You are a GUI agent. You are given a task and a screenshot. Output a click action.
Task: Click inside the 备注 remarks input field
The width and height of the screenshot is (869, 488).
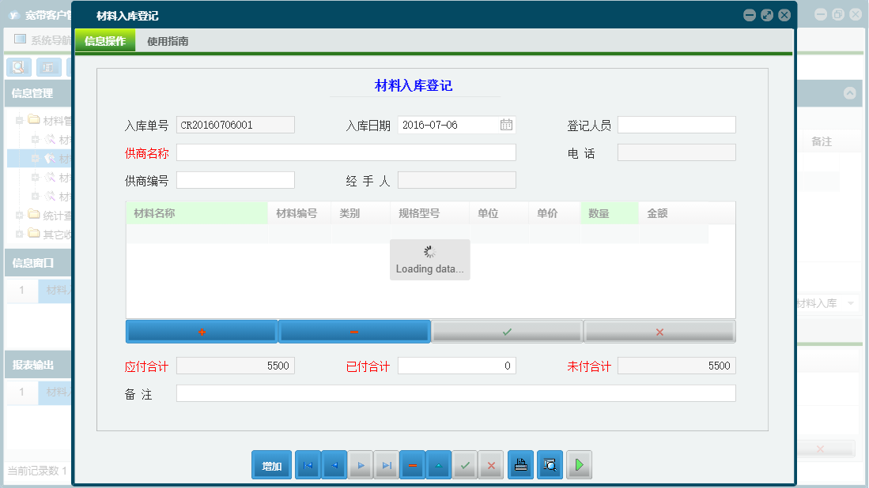[x=455, y=393]
